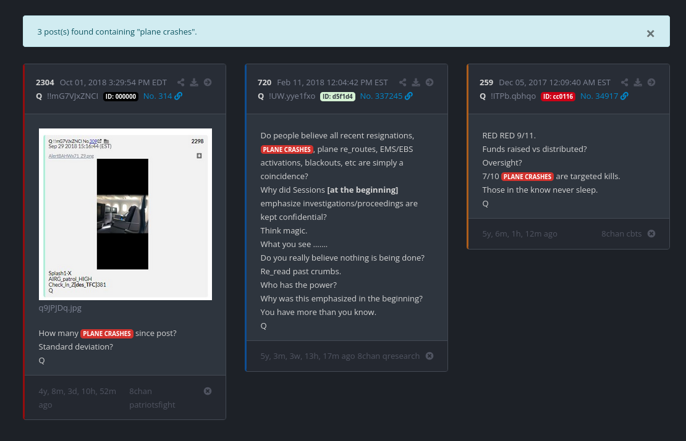Click 8chan patriotsfight board label
Viewport: 686px width, 441px height.
(152, 398)
